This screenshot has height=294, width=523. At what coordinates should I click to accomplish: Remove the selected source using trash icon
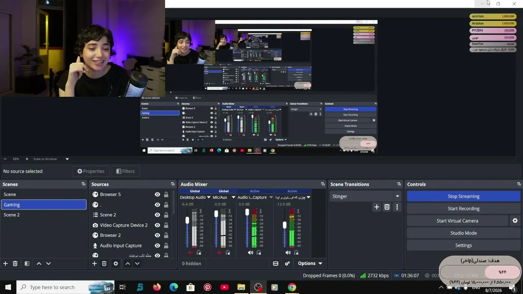coord(104,264)
